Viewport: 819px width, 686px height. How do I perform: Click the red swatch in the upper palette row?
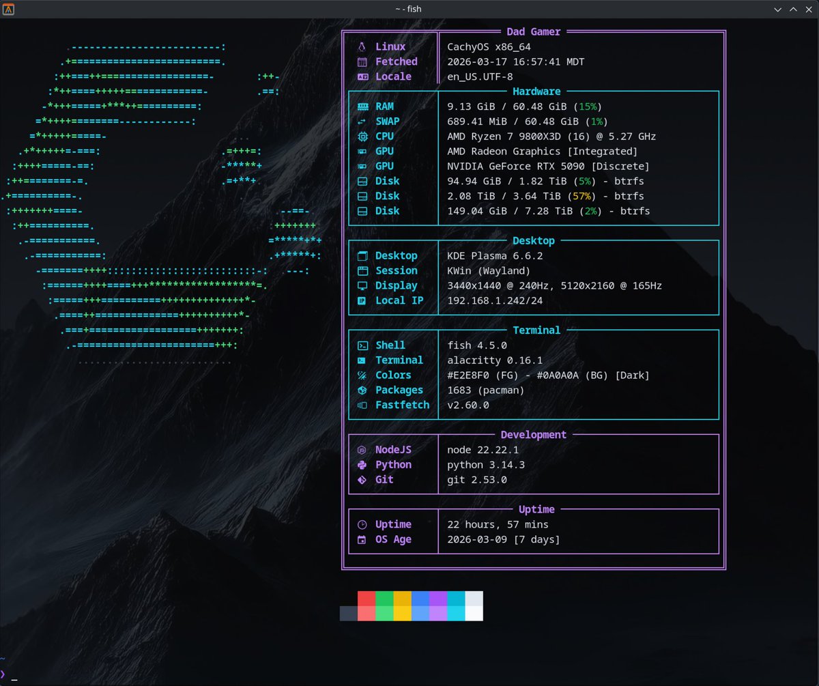pyautogui.click(x=367, y=599)
